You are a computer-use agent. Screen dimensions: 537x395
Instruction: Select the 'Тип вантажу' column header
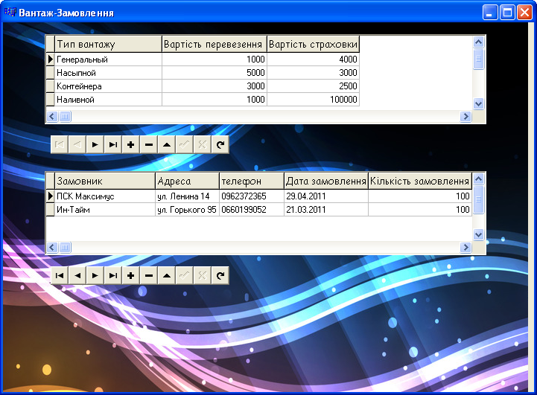coord(108,44)
